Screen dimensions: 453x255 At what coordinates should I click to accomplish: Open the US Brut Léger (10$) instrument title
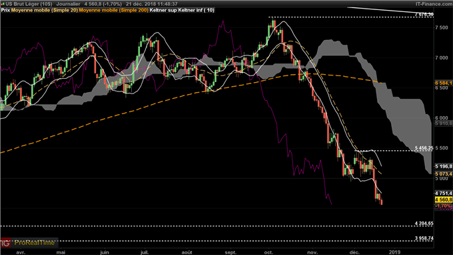click(29, 4)
